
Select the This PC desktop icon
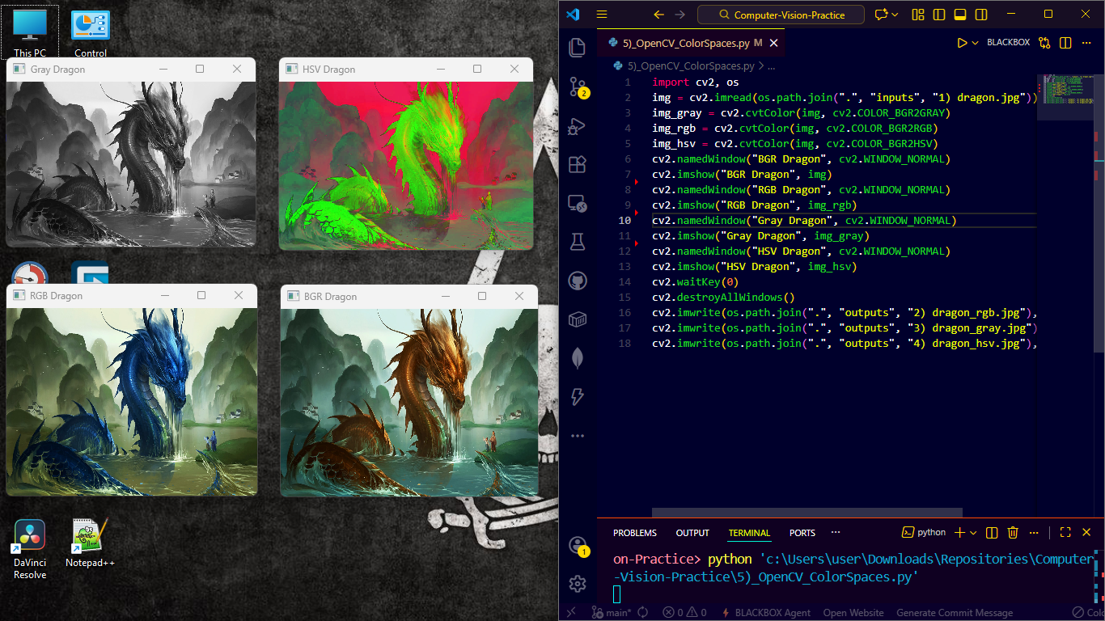point(30,32)
